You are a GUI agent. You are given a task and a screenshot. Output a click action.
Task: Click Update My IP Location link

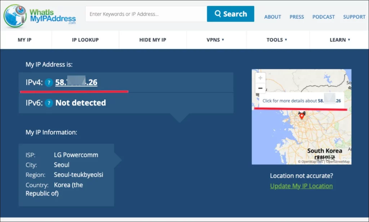(x=302, y=186)
